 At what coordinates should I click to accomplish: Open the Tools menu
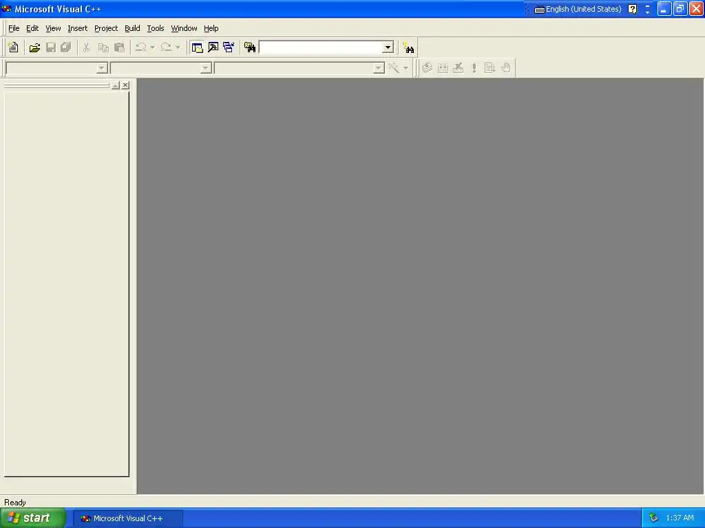tap(156, 28)
